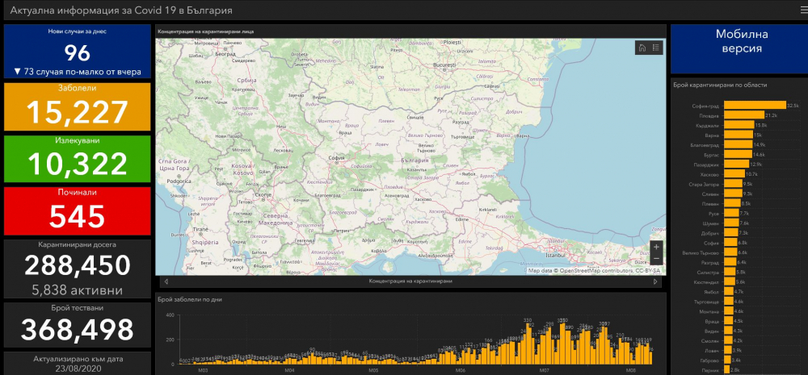Select the Габрово region label
The width and height of the screenshot is (808, 375).
point(709,360)
